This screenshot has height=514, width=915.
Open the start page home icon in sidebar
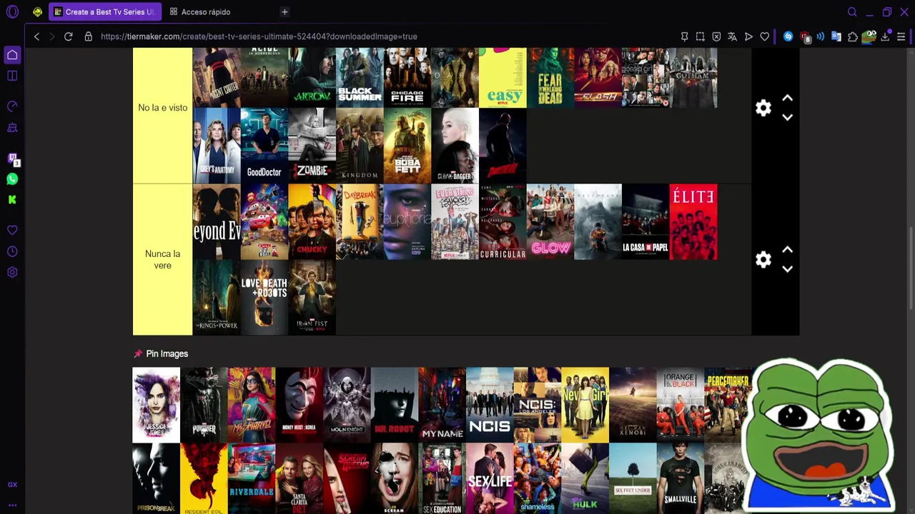coord(12,55)
